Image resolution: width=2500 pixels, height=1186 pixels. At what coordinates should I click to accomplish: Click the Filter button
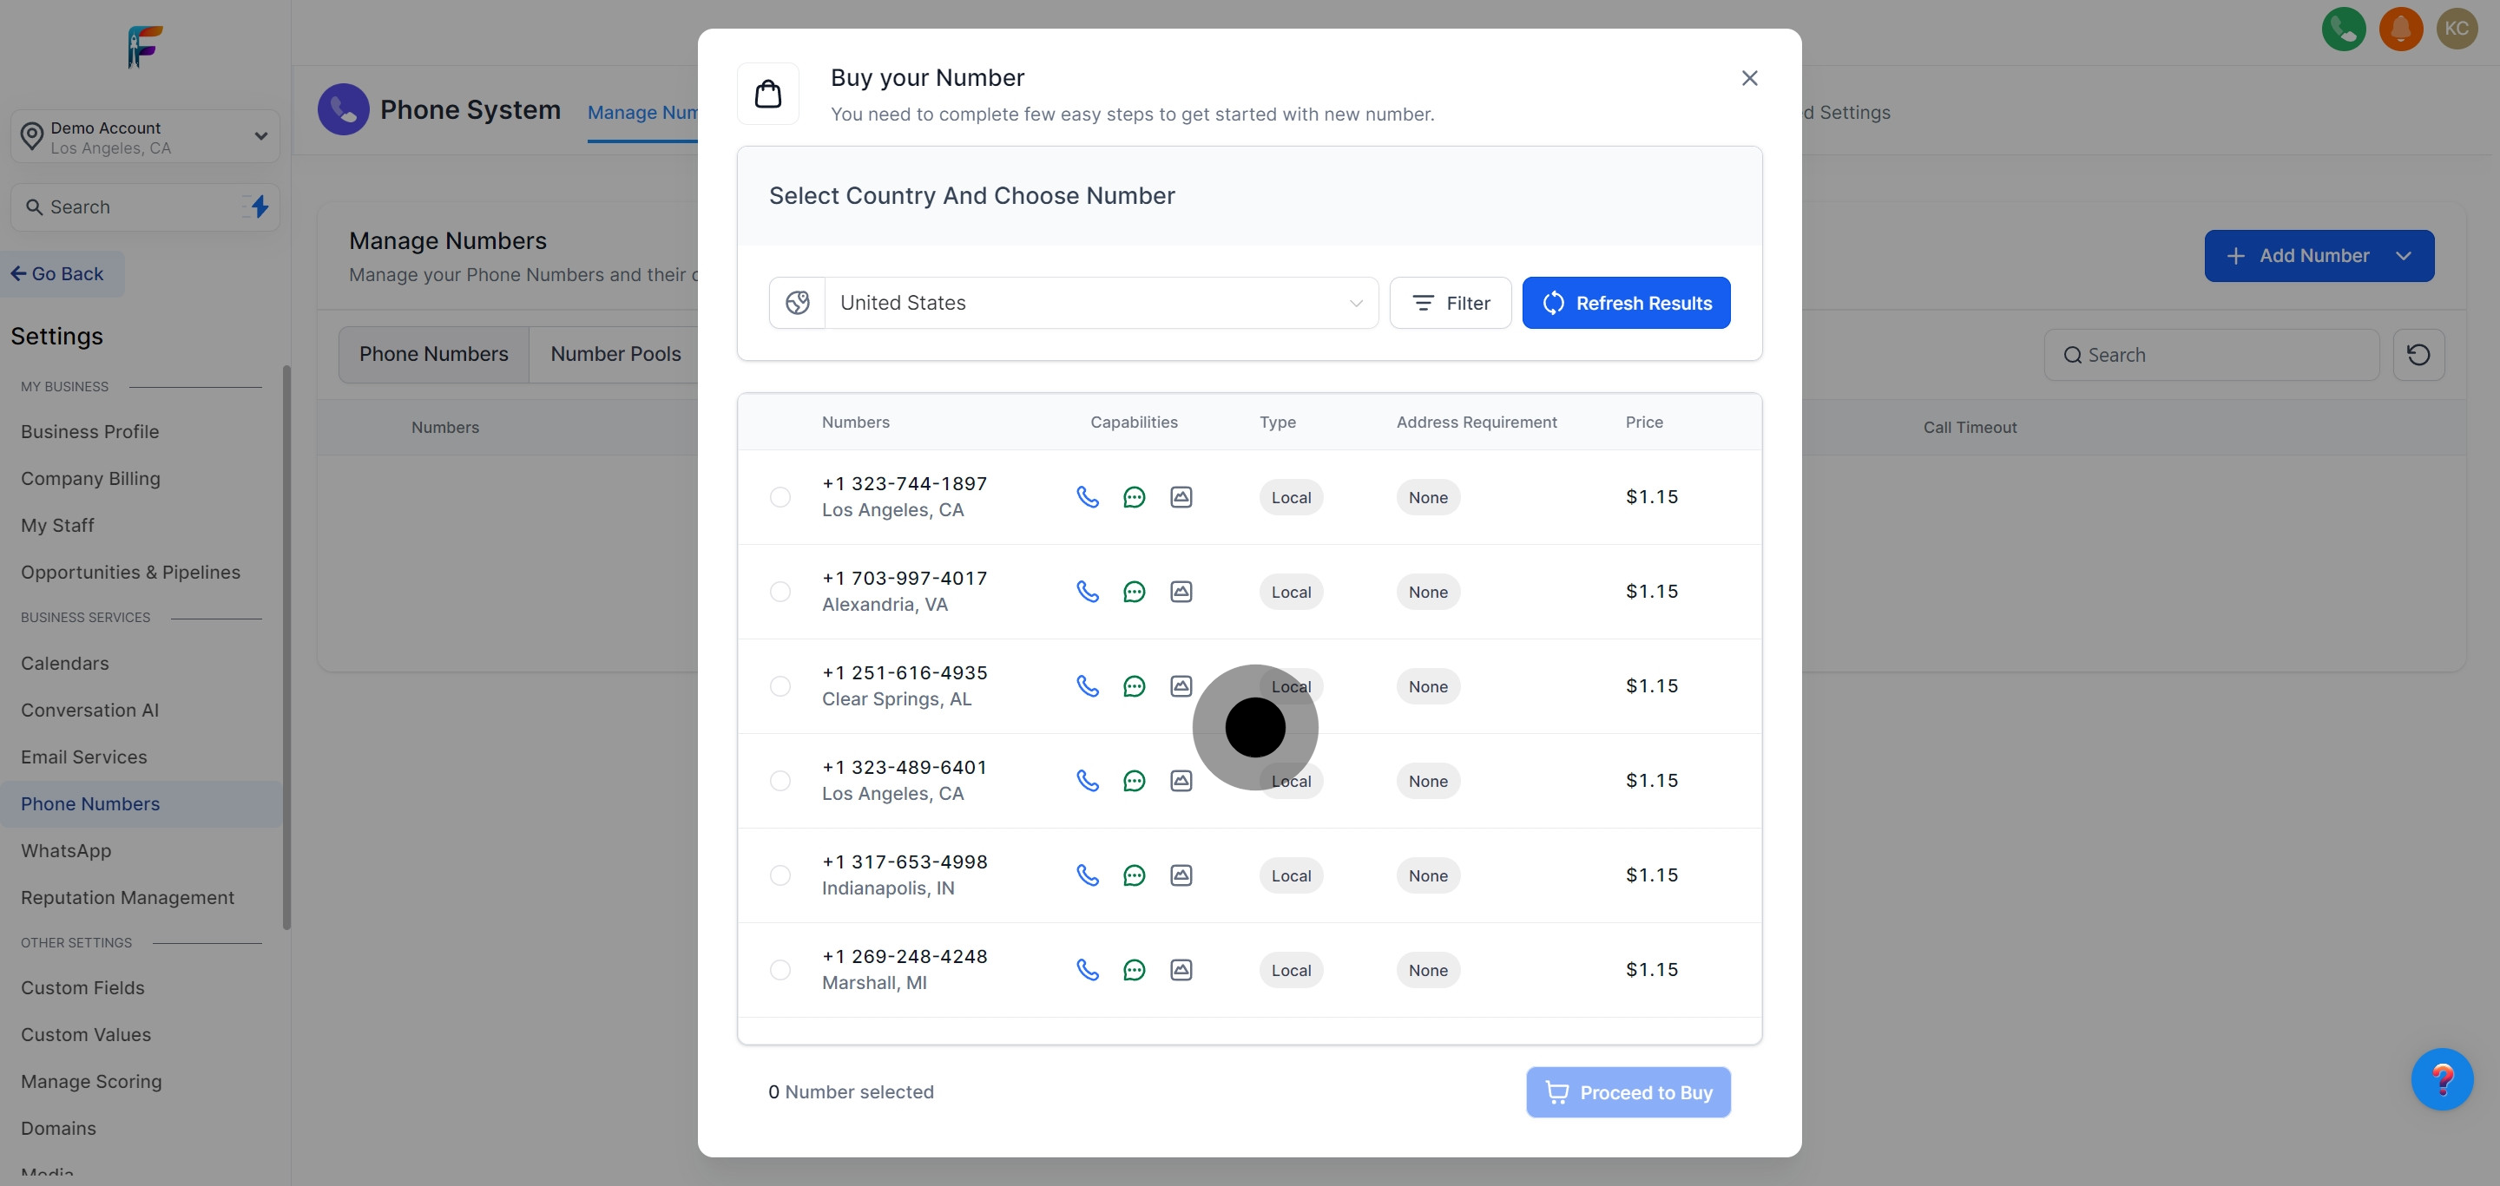point(1450,303)
